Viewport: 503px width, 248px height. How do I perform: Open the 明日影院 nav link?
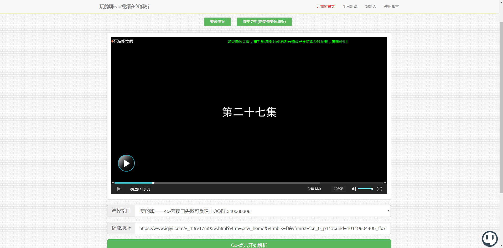point(350,7)
